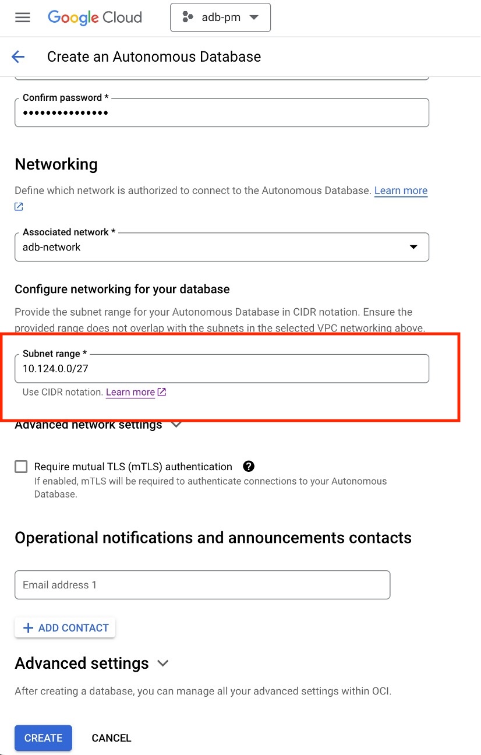Click the external link icon after Networking Learn more

tap(17, 206)
